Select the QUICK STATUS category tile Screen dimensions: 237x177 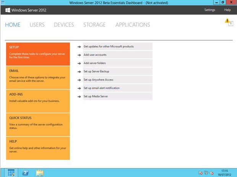pyautogui.click(x=38, y=125)
